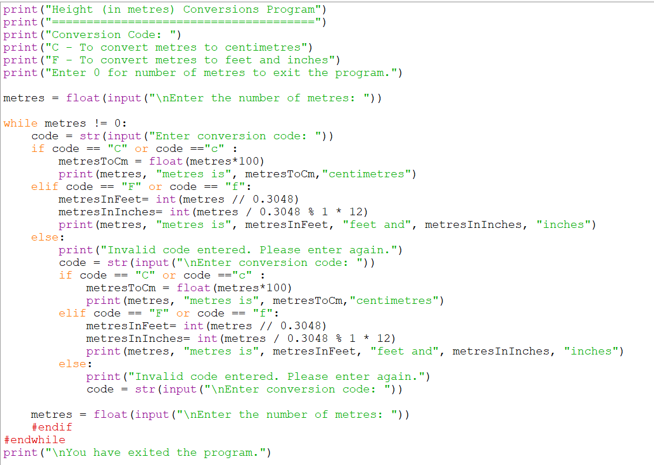Click the first metresInInches assignment line
654x465 pixels.
pyautogui.click(x=213, y=212)
